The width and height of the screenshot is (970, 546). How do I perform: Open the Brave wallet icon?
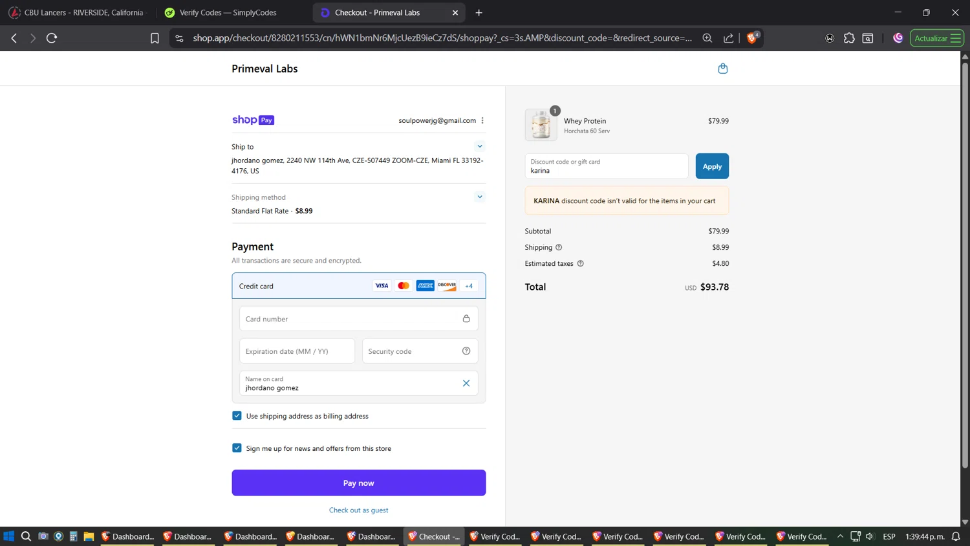pos(830,38)
